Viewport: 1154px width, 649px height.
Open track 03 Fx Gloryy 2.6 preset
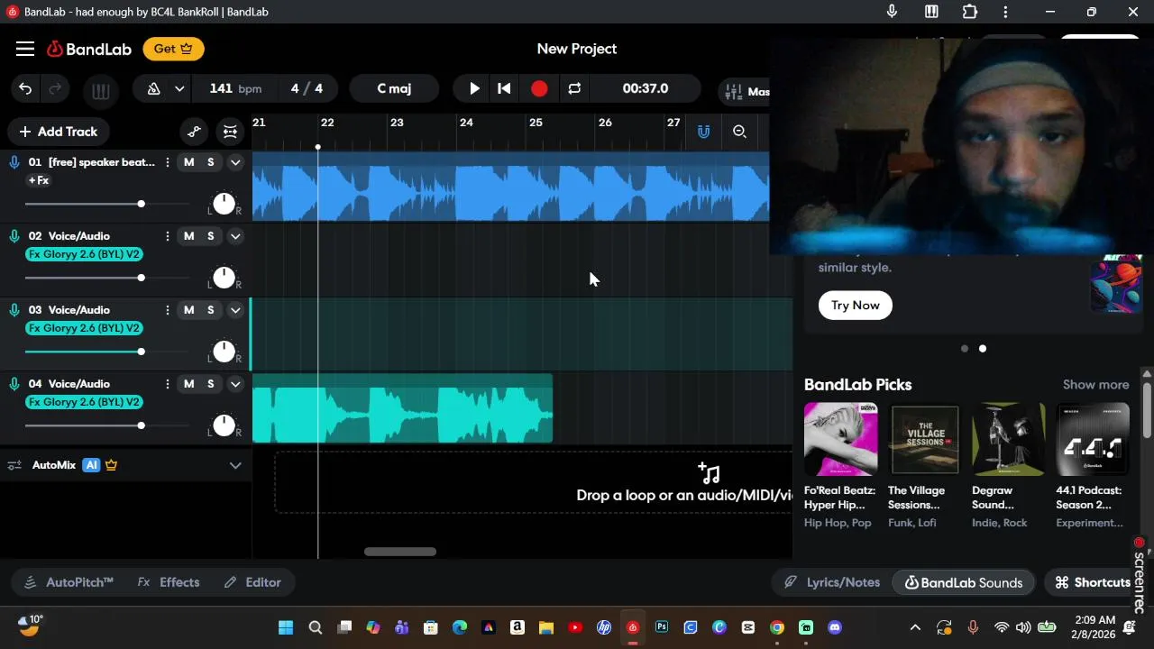84,328
